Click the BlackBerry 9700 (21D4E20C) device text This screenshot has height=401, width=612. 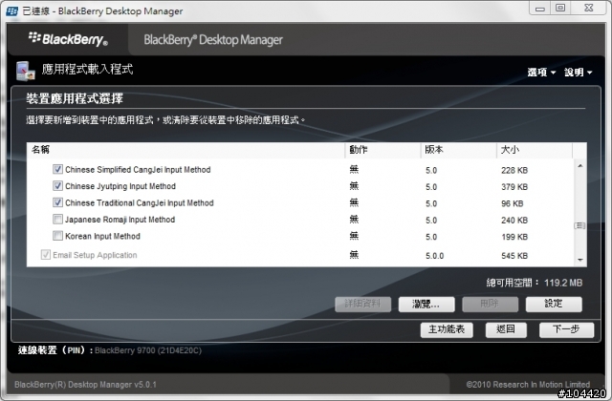click(x=148, y=350)
